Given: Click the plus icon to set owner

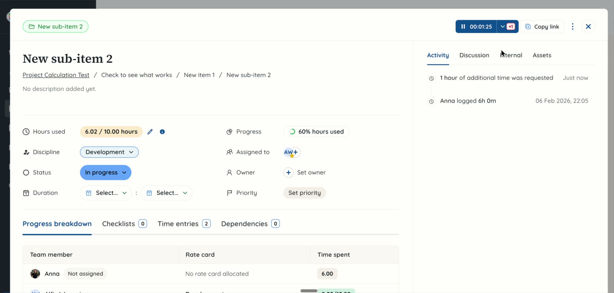Looking at the screenshot, I should point(289,173).
